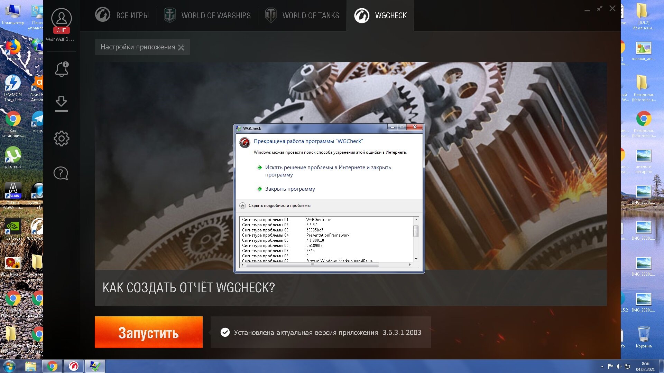Select the 'PresentationFramework' signature value
The height and width of the screenshot is (373, 664).
[x=328, y=235]
